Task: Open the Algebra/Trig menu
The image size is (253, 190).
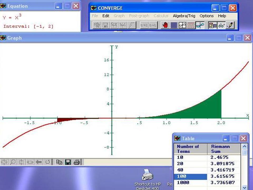Action: [x=184, y=16]
